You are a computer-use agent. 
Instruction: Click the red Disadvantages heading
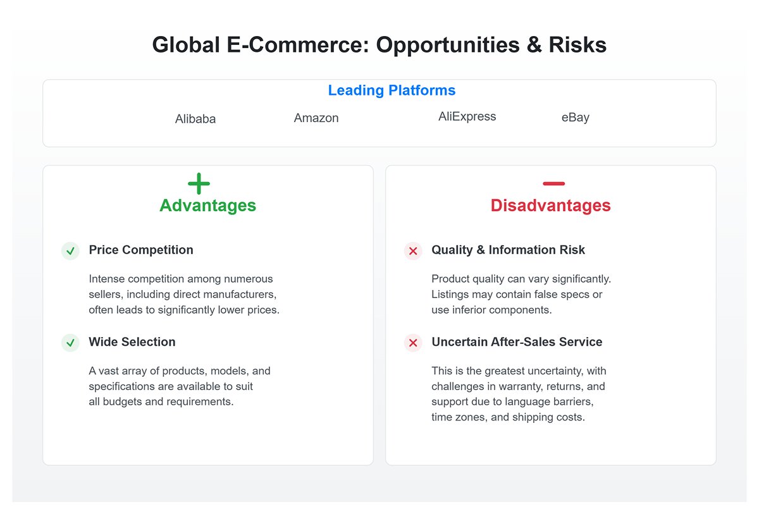[550, 205]
